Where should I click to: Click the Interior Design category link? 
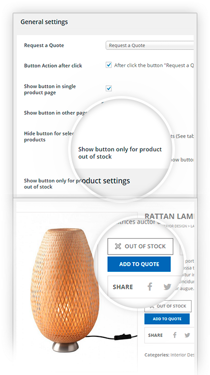point(182,355)
